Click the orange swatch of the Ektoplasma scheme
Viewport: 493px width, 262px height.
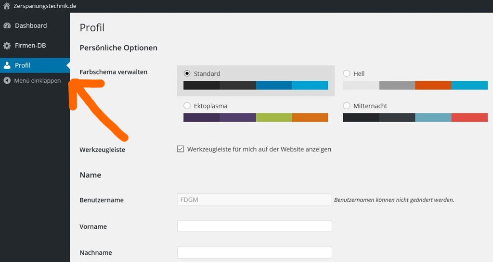[x=310, y=117]
